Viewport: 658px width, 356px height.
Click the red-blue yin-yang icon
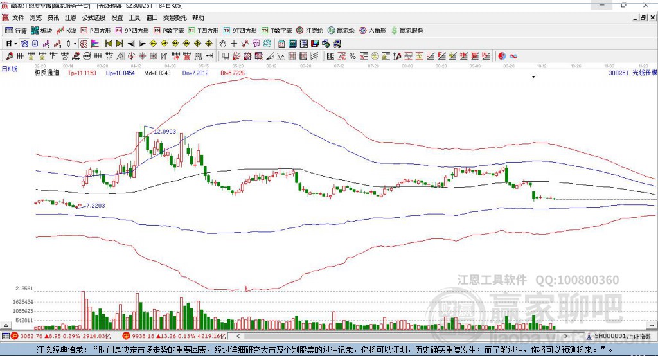[x=502, y=56]
